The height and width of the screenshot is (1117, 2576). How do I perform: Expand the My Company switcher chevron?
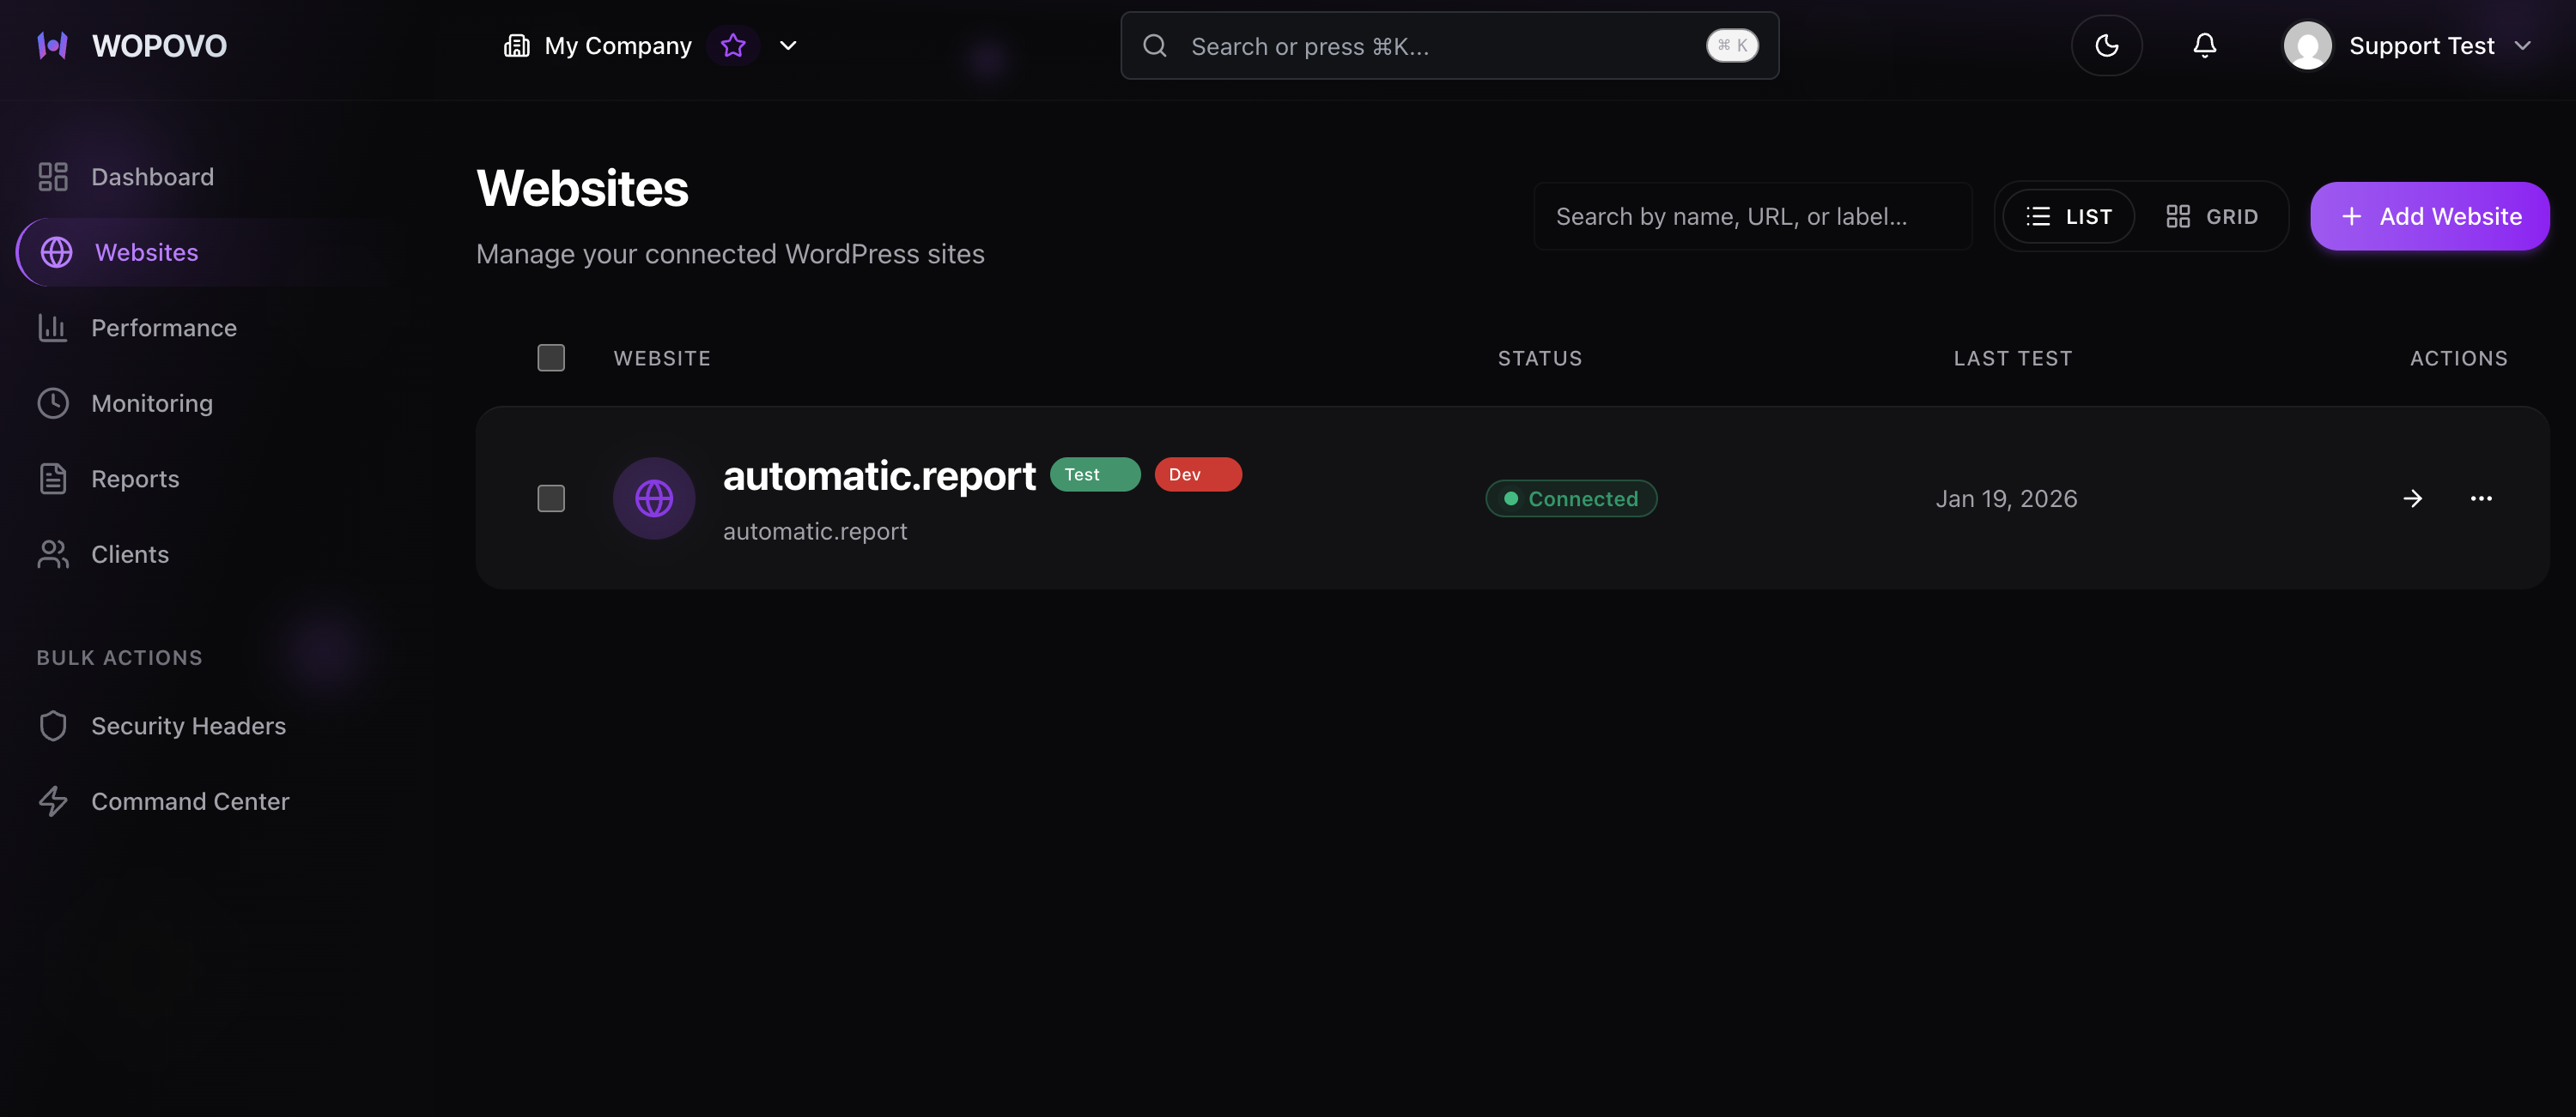click(x=788, y=46)
